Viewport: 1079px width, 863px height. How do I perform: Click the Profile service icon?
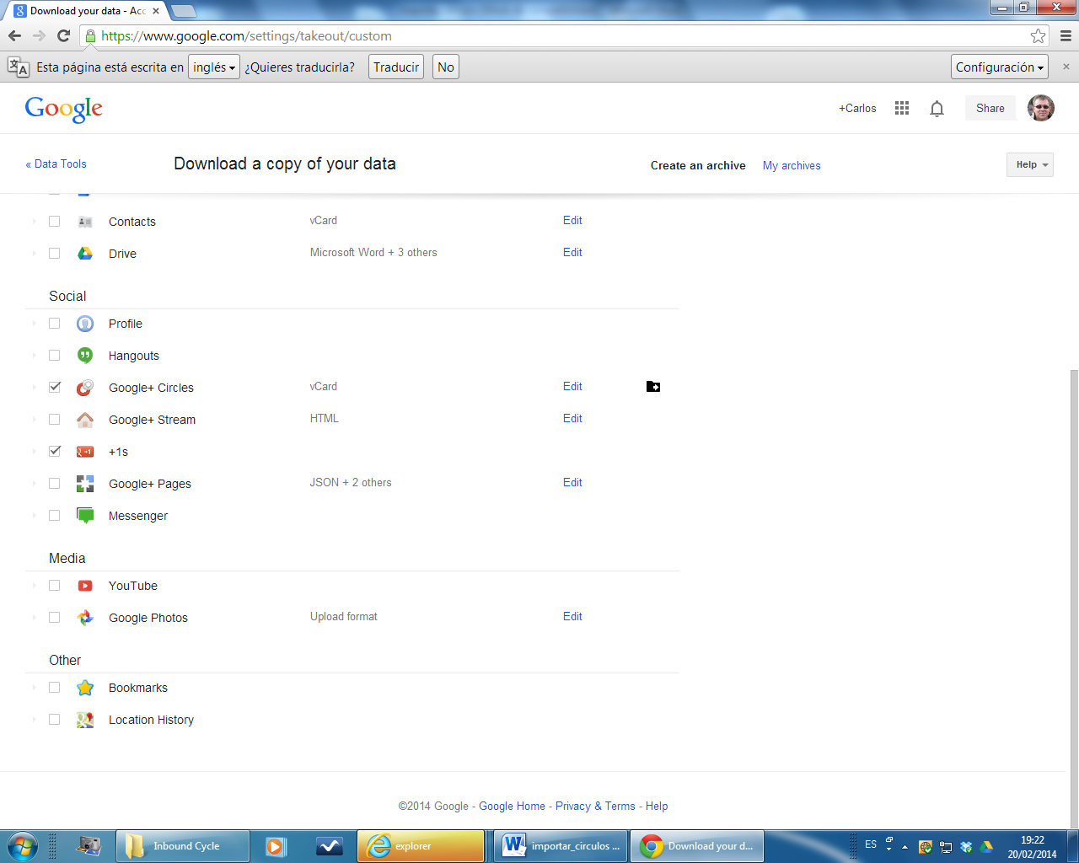pyautogui.click(x=85, y=324)
